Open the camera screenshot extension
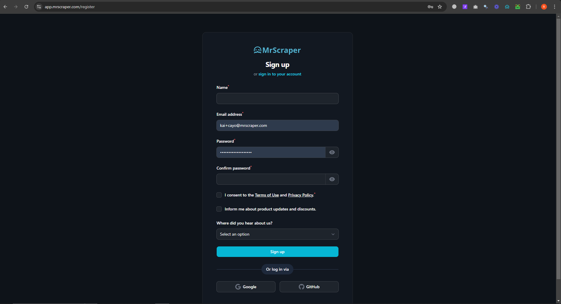The width and height of the screenshot is (561, 304). tap(475, 7)
